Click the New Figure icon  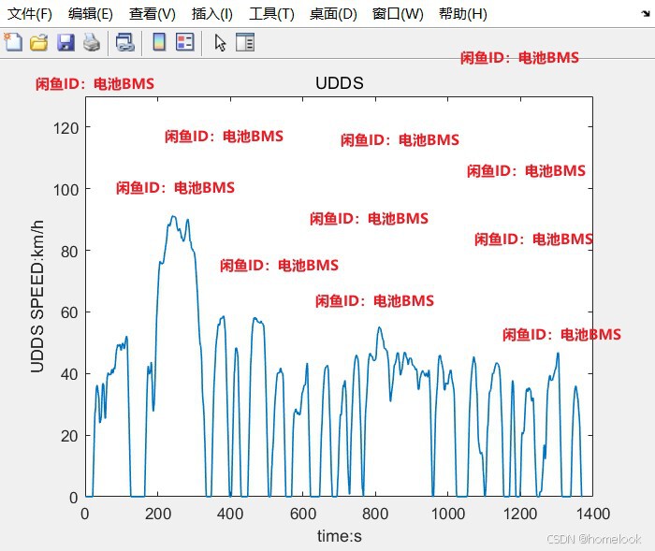click(13, 42)
